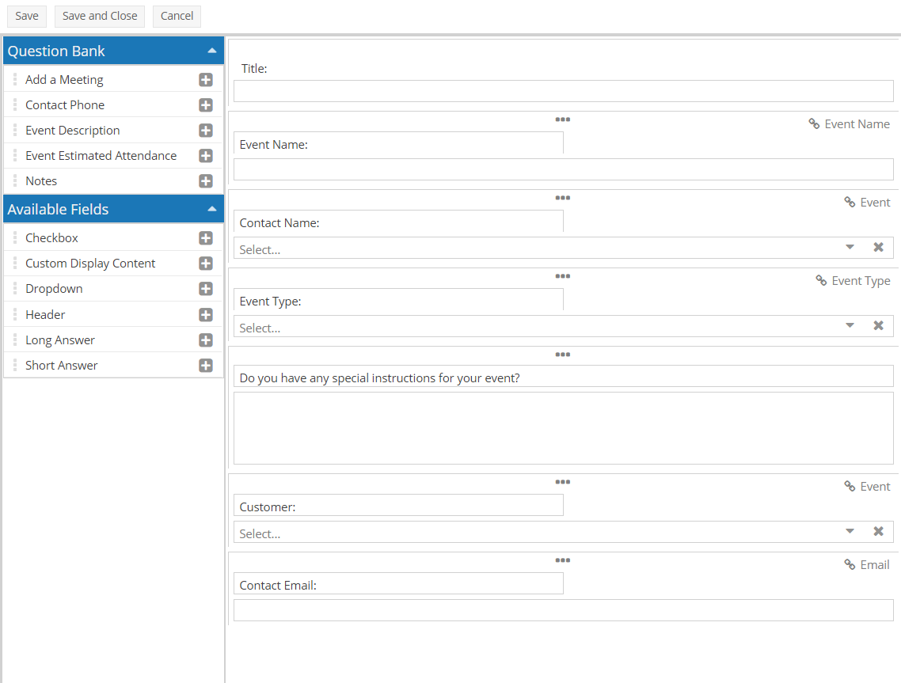Click the special instructions answer area
This screenshot has width=901, height=683.
coord(563,428)
